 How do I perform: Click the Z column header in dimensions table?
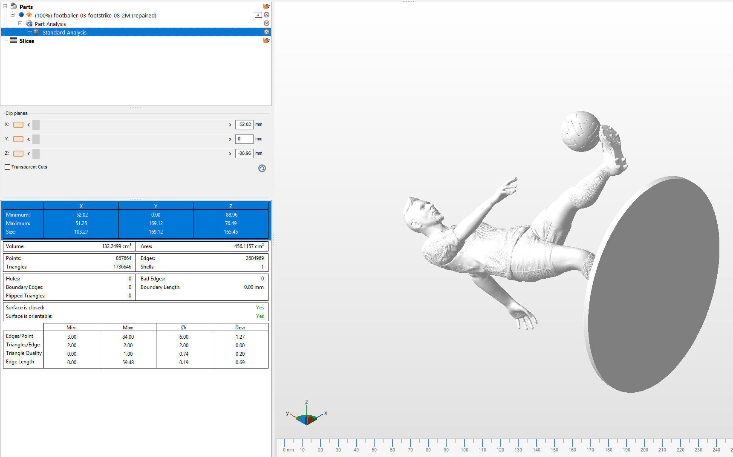[x=231, y=206]
